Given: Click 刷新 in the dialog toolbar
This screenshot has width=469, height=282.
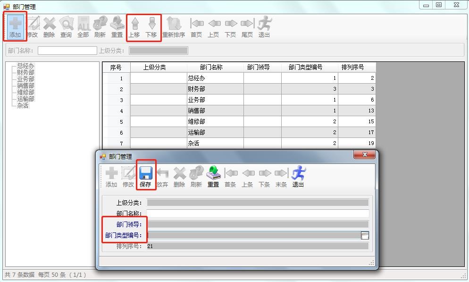Looking at the screenshot, I should (x=196, y=177).
